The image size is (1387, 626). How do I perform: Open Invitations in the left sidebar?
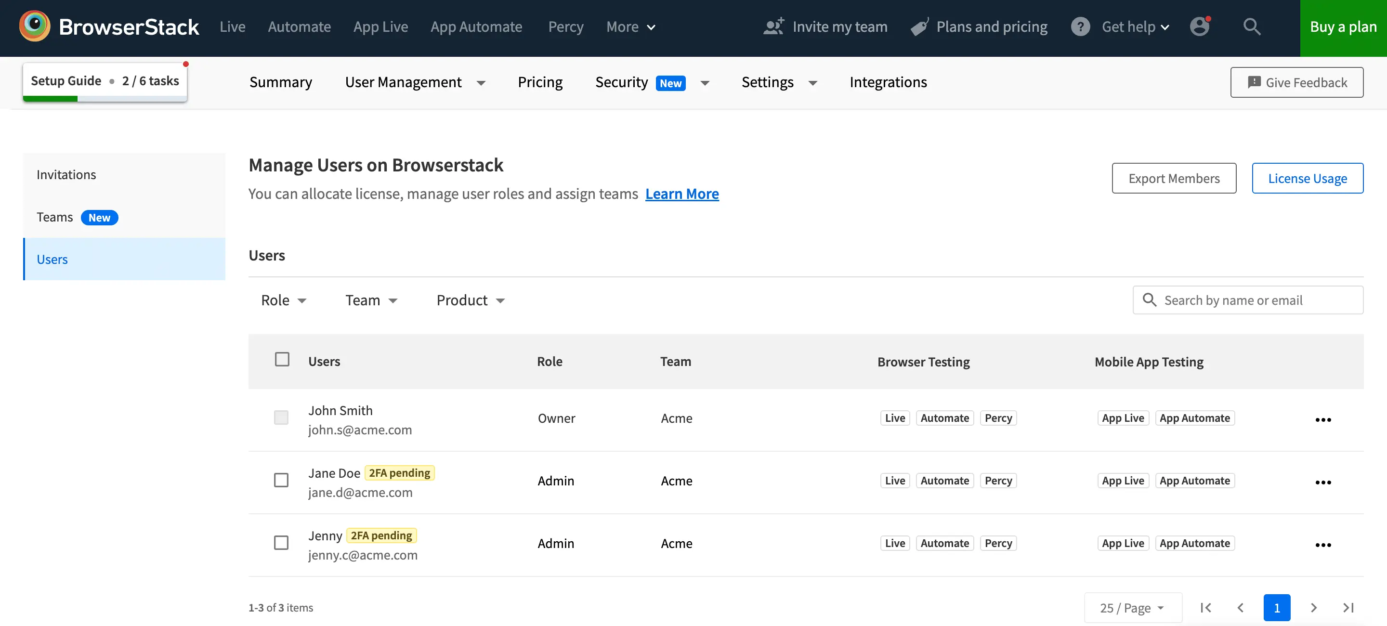point(66,174)
